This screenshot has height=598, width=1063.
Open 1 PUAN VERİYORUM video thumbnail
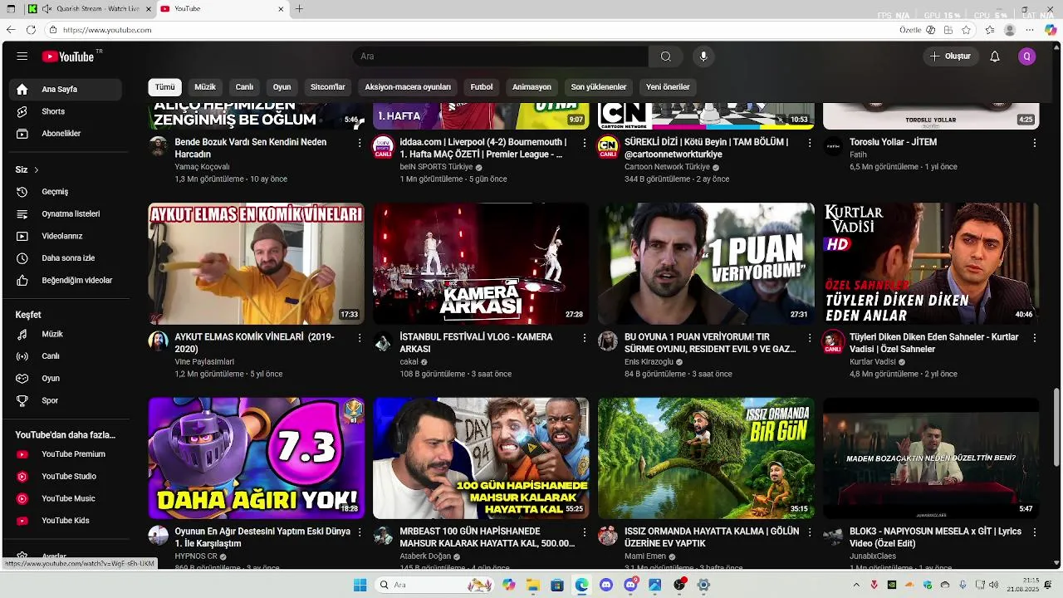click(x=706, y=263)
